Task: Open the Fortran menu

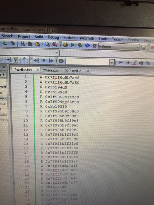Action: tap(70, 38)
